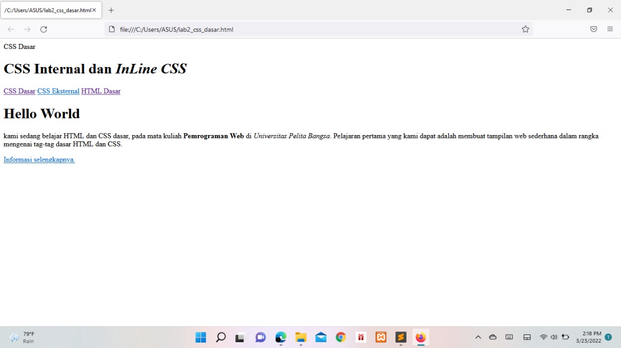Open the clock showing 2:18 PM 3/23/2022
Screen dimensions: 621x348
click(588, 337)
